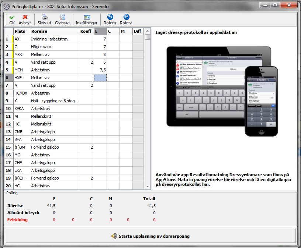Click 'Inridning i arbetstrav' movement text

coord(50,39)
